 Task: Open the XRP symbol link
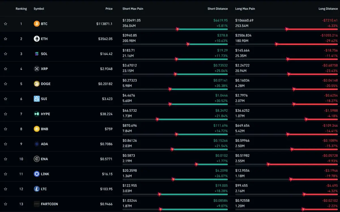click(x=44, y=69)
